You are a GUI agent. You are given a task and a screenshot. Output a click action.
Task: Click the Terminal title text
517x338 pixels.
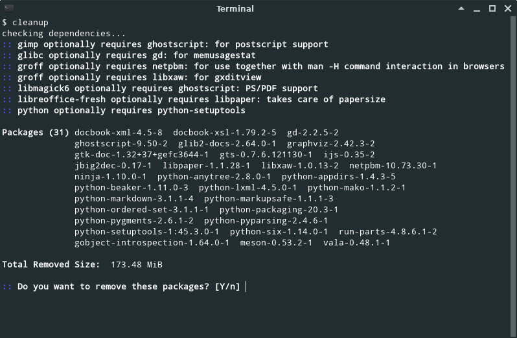point(235,9)
